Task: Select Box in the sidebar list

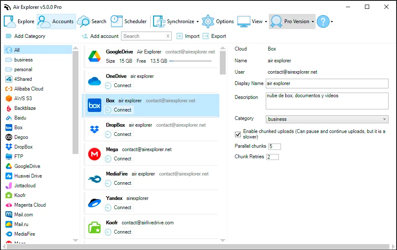Action: (38, 128)
